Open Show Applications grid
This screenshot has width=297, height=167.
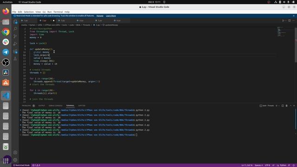click(6, 161)
